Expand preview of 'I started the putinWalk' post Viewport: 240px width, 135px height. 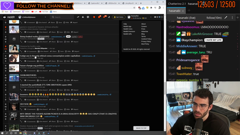(21, 90)
